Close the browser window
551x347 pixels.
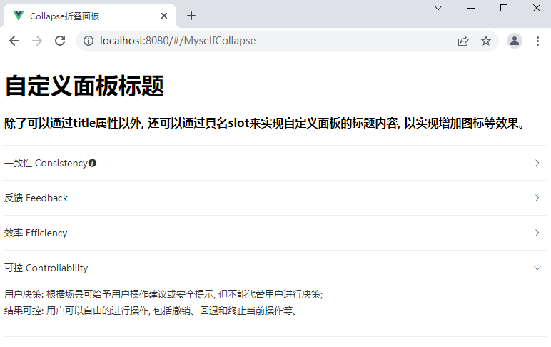(537, 8)
